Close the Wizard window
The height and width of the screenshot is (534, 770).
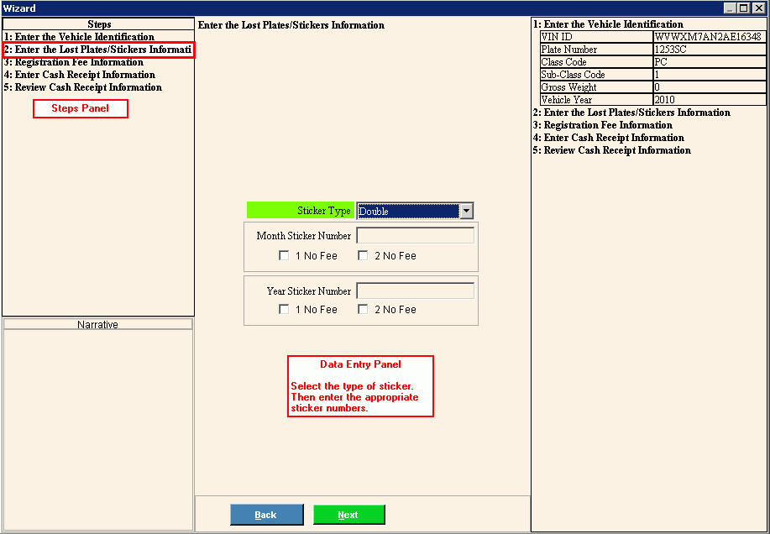[758, 8]
